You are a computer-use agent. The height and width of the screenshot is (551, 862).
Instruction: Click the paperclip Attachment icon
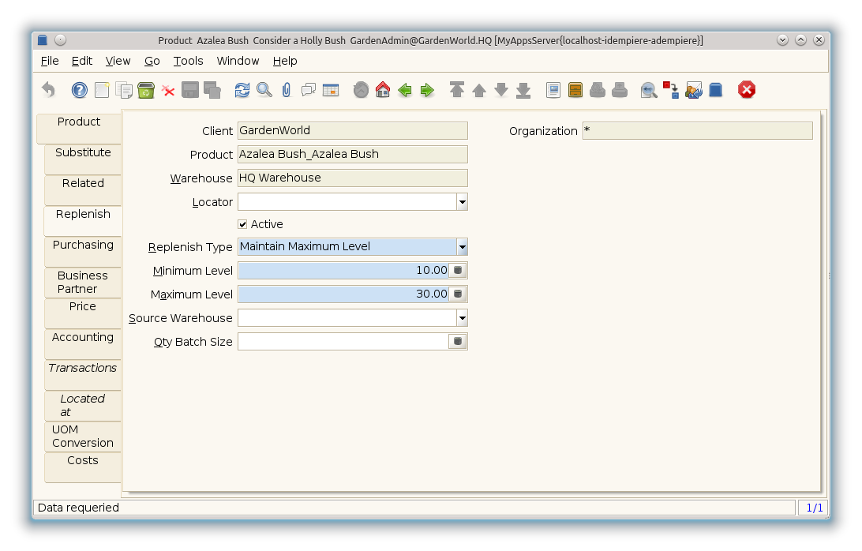click(287, 90)
